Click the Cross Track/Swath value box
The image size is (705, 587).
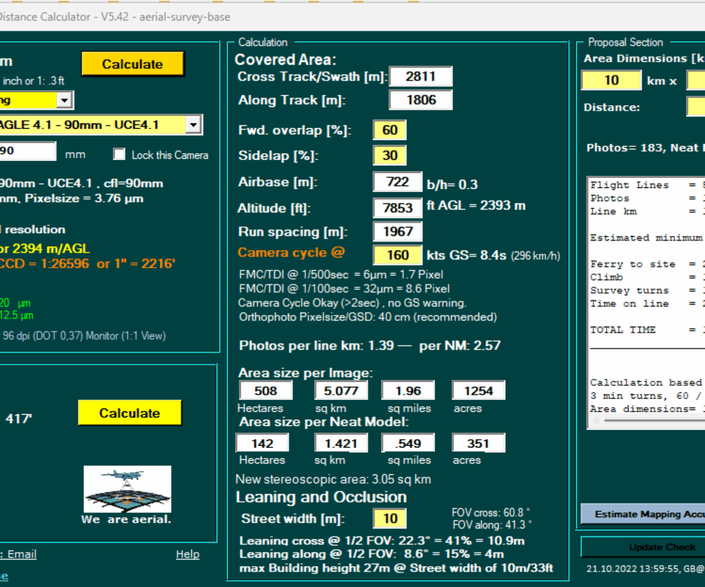[421, 76]
